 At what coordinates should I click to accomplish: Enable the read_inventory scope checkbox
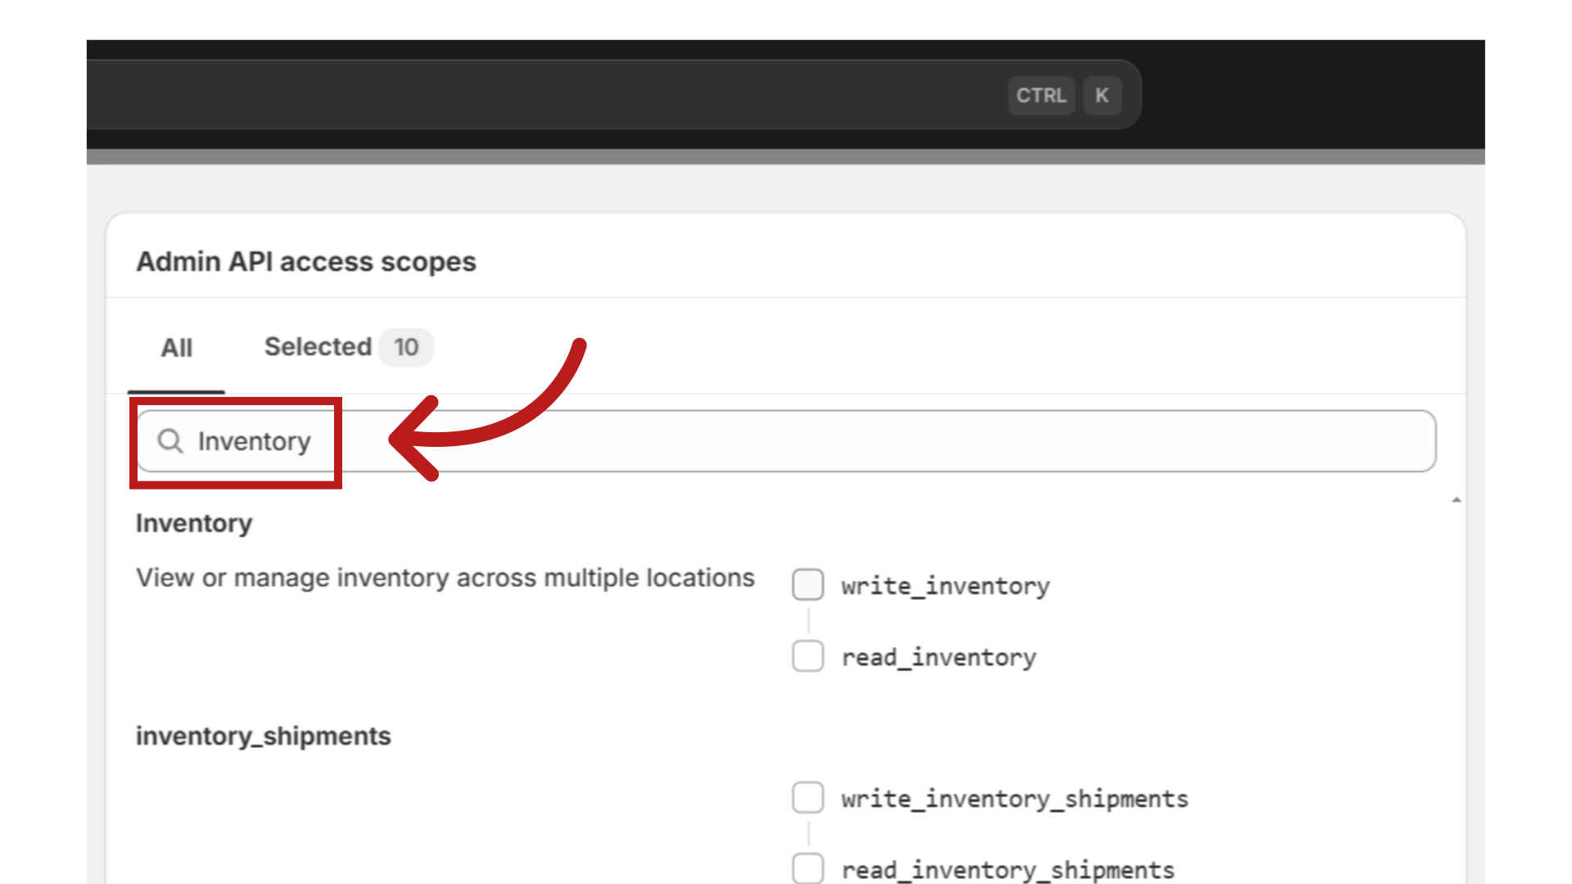pyautogui.click(x=808, y=656)
